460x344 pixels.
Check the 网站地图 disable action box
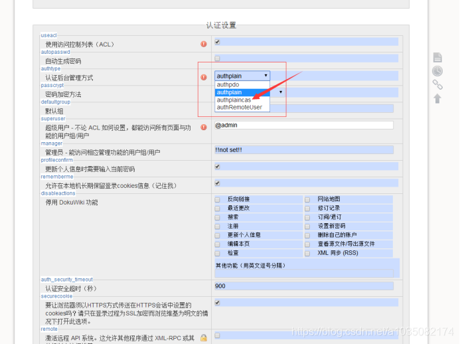307,200
